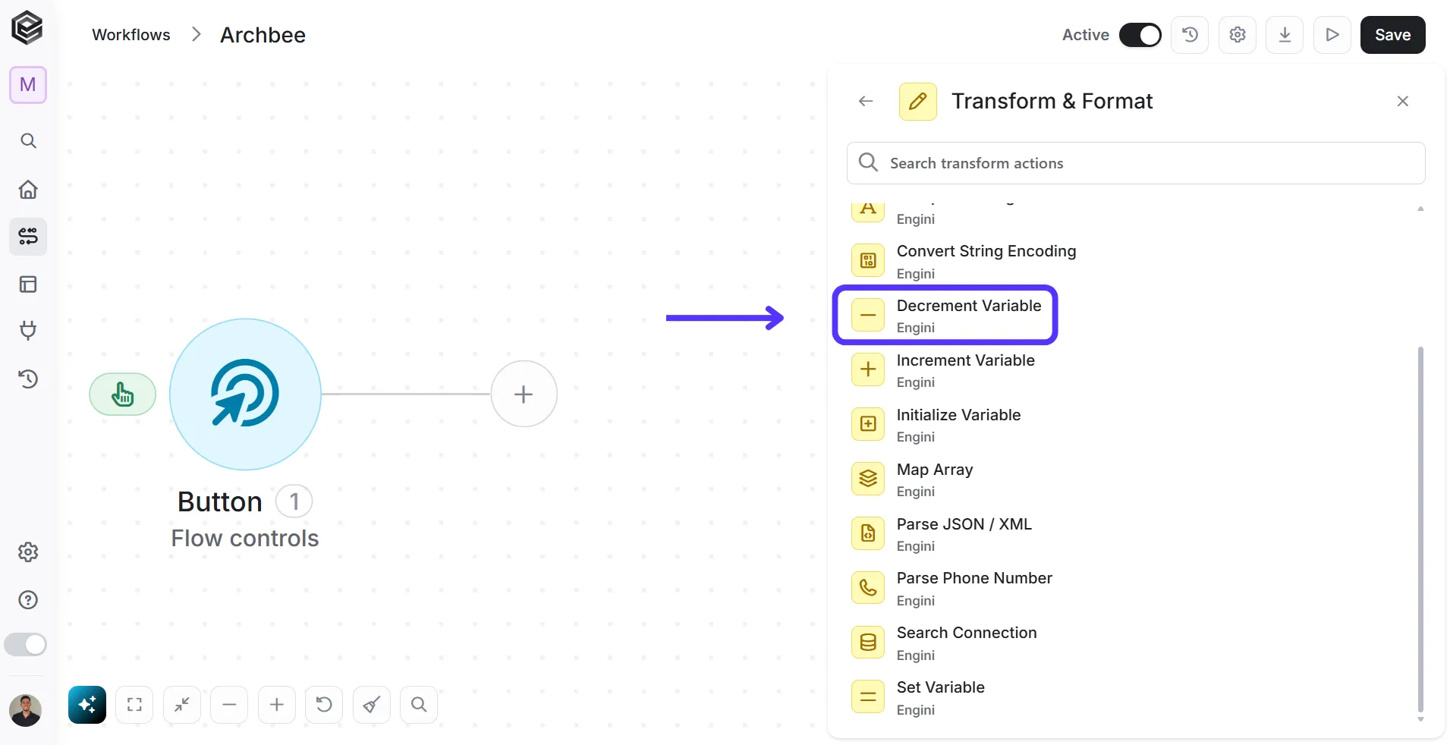
Task: Click the Archbee workflow title
Action: tap(263, 35)
